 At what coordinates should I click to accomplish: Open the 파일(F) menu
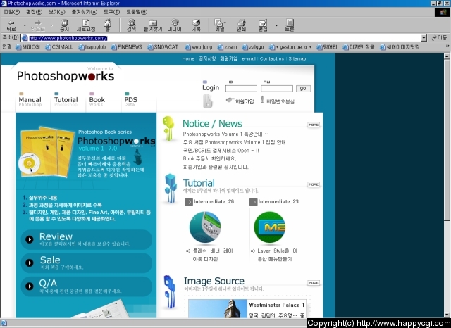(12, 12)
